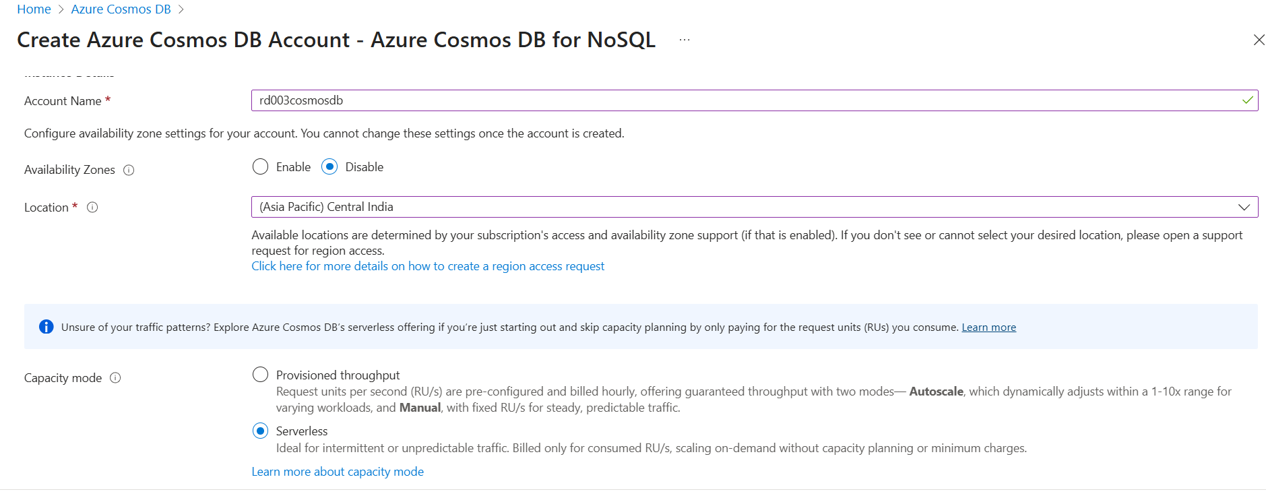Select Disable for Availability Zones
Image resolution: width=1266 pixels, height=500 pixels.
[x=329, y=167]
